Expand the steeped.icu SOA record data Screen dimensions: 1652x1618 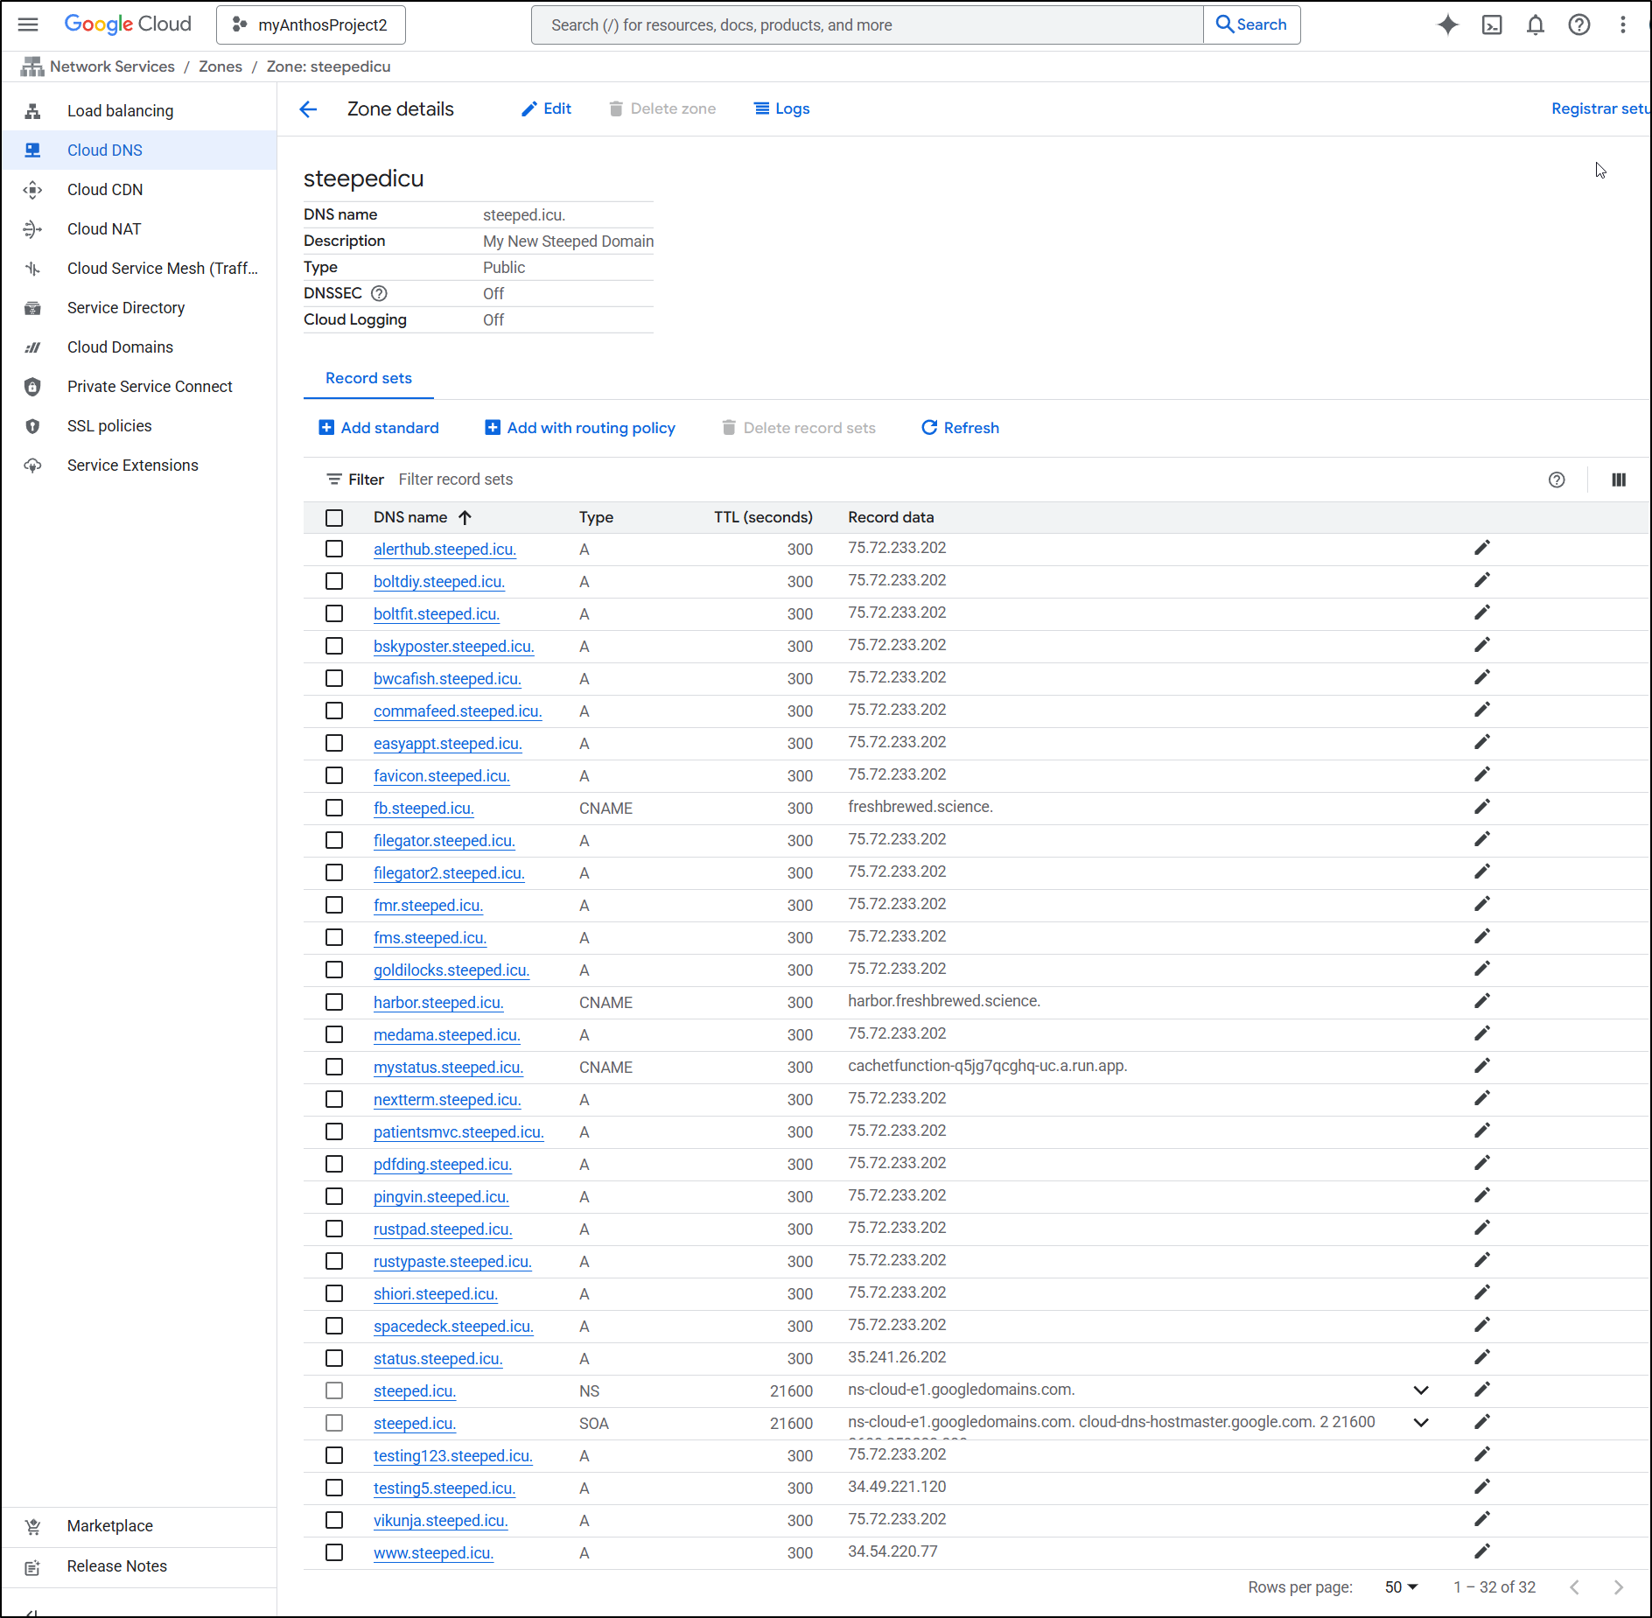[1421, 1423]
